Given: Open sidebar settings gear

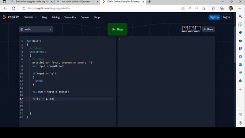Looking at the screenshot, I should coord(240,123).
